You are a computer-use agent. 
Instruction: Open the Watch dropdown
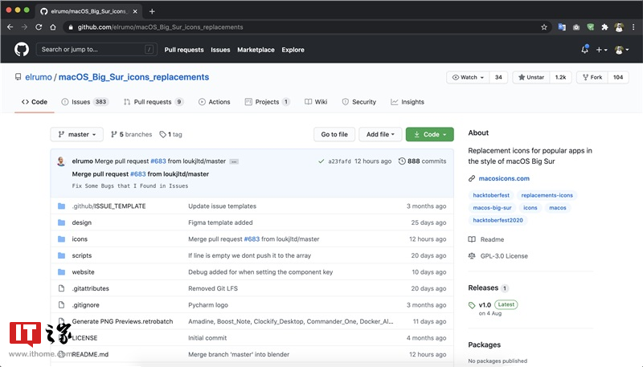tap(468, 77)
